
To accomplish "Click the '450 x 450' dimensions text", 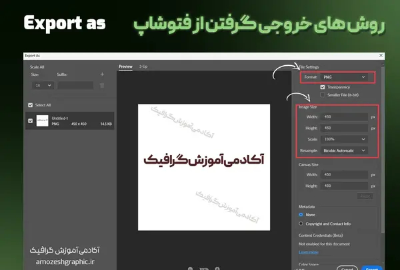I will [79, 124].
